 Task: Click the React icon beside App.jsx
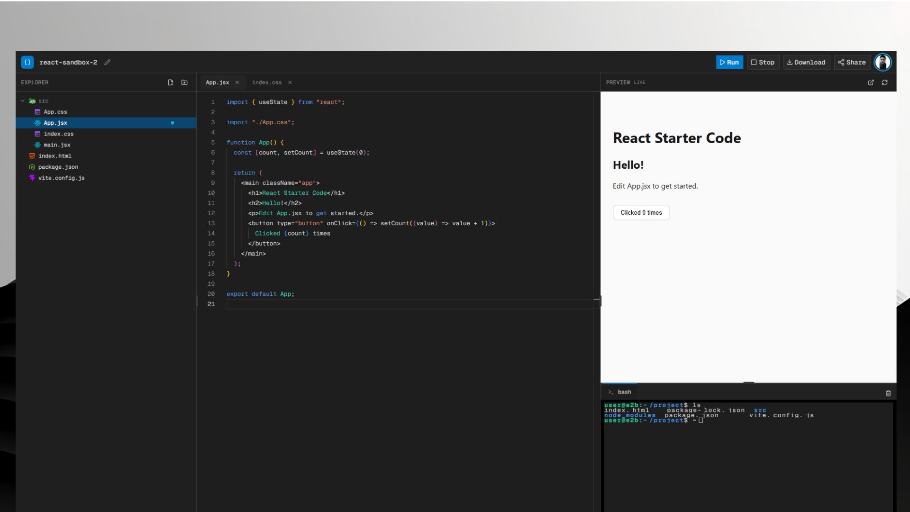coord(37,123)
